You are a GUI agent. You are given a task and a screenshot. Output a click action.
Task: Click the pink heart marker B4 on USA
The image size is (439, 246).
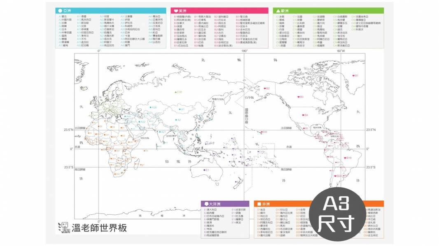[x=304, y=115]
